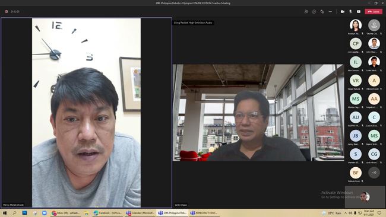Image resolution: width=386 pixels, height=217 pixels.
Task: Toggle the microphone mute
Action: tap(350, 11)
